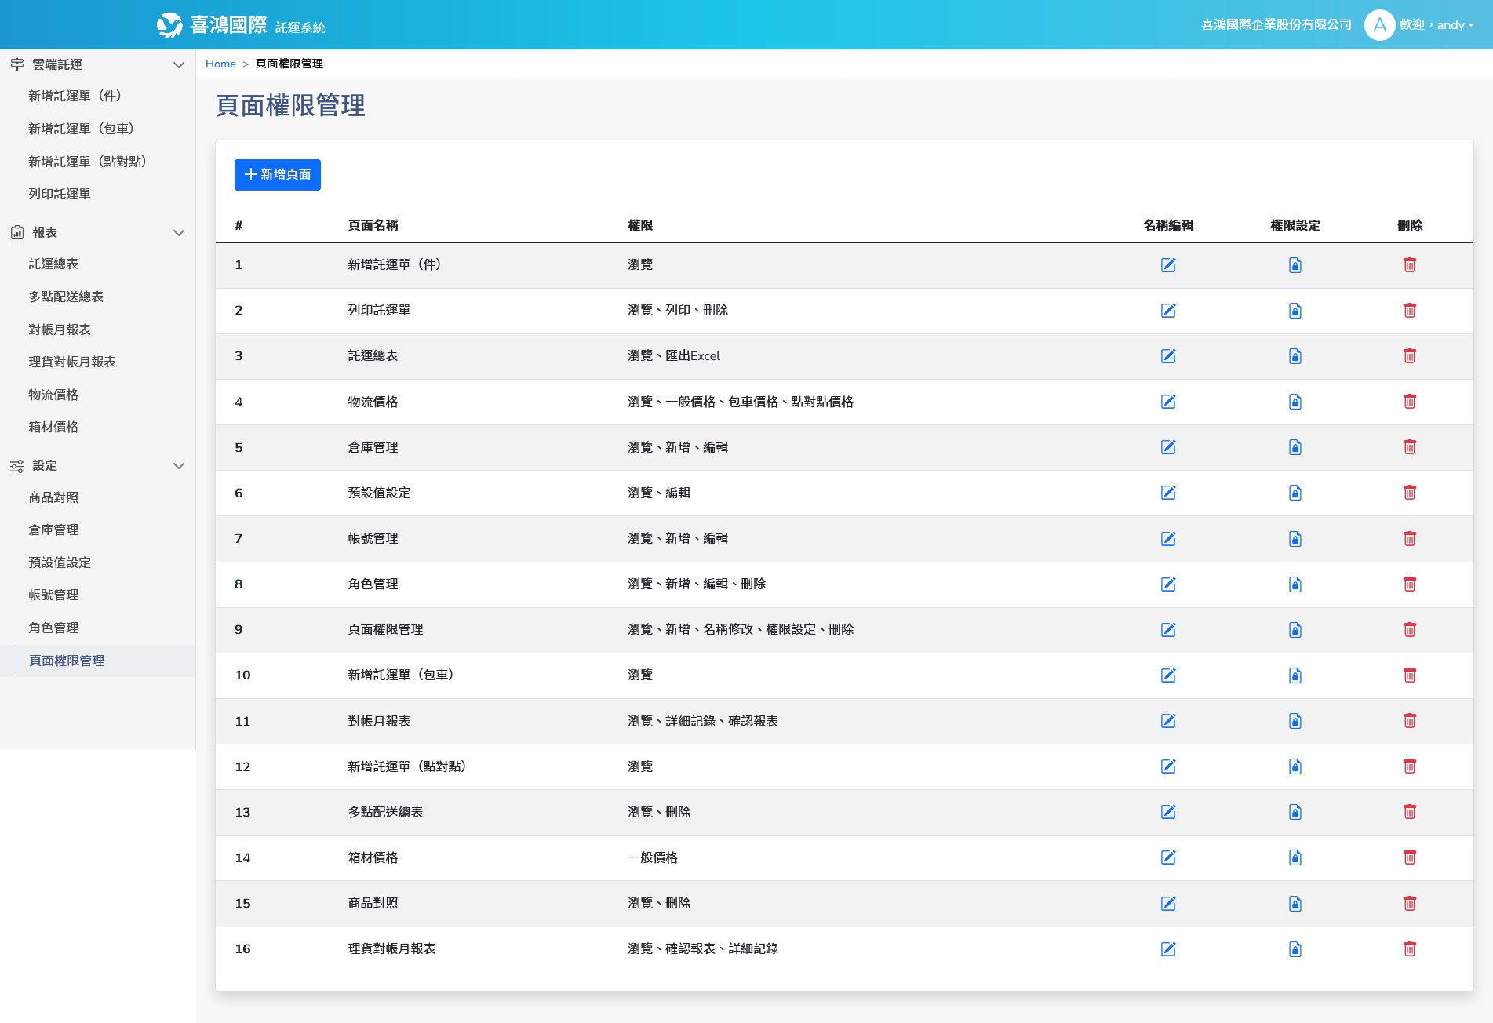Go to 列印託運單 in sidebar
1493x1023 pixels.
(60, 194)
